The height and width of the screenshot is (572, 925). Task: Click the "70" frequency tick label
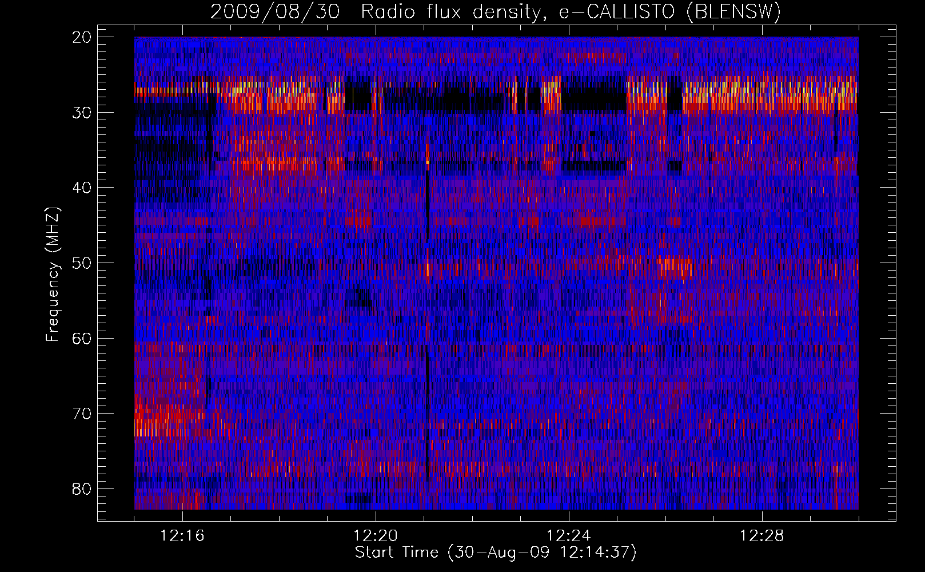82,414
